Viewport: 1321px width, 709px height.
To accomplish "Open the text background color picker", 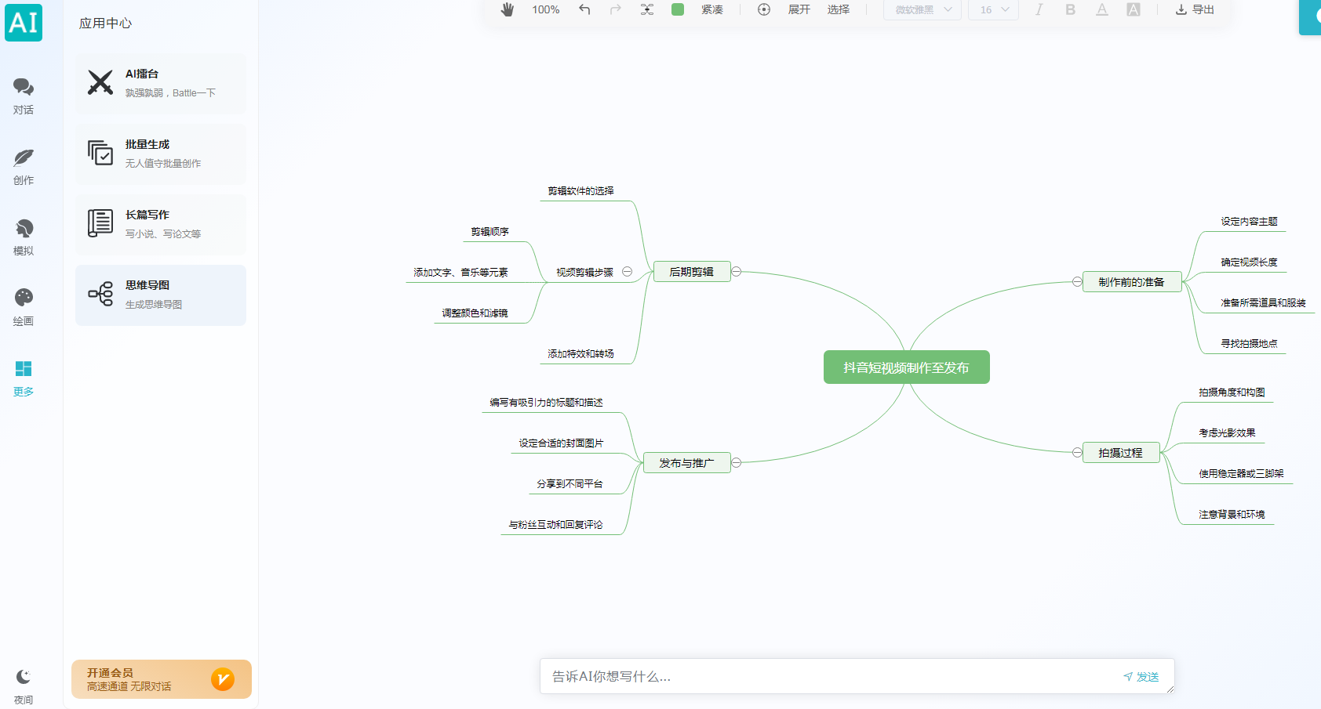I will (1134, 9).
